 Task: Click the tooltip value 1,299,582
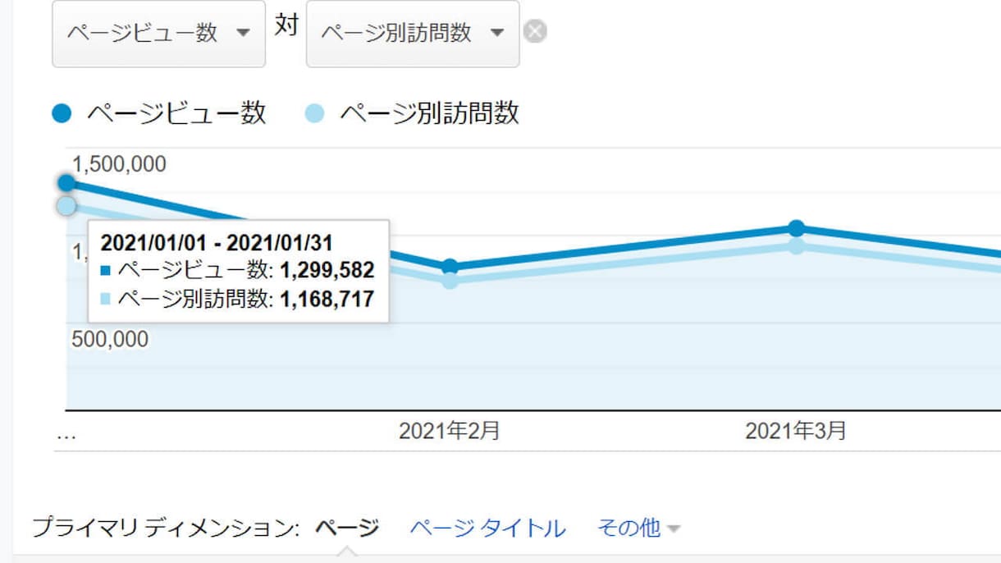click(x=327, y=270)
